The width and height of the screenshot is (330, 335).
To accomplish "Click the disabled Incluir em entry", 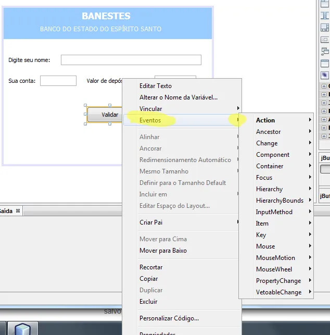I will coord(182,194).
